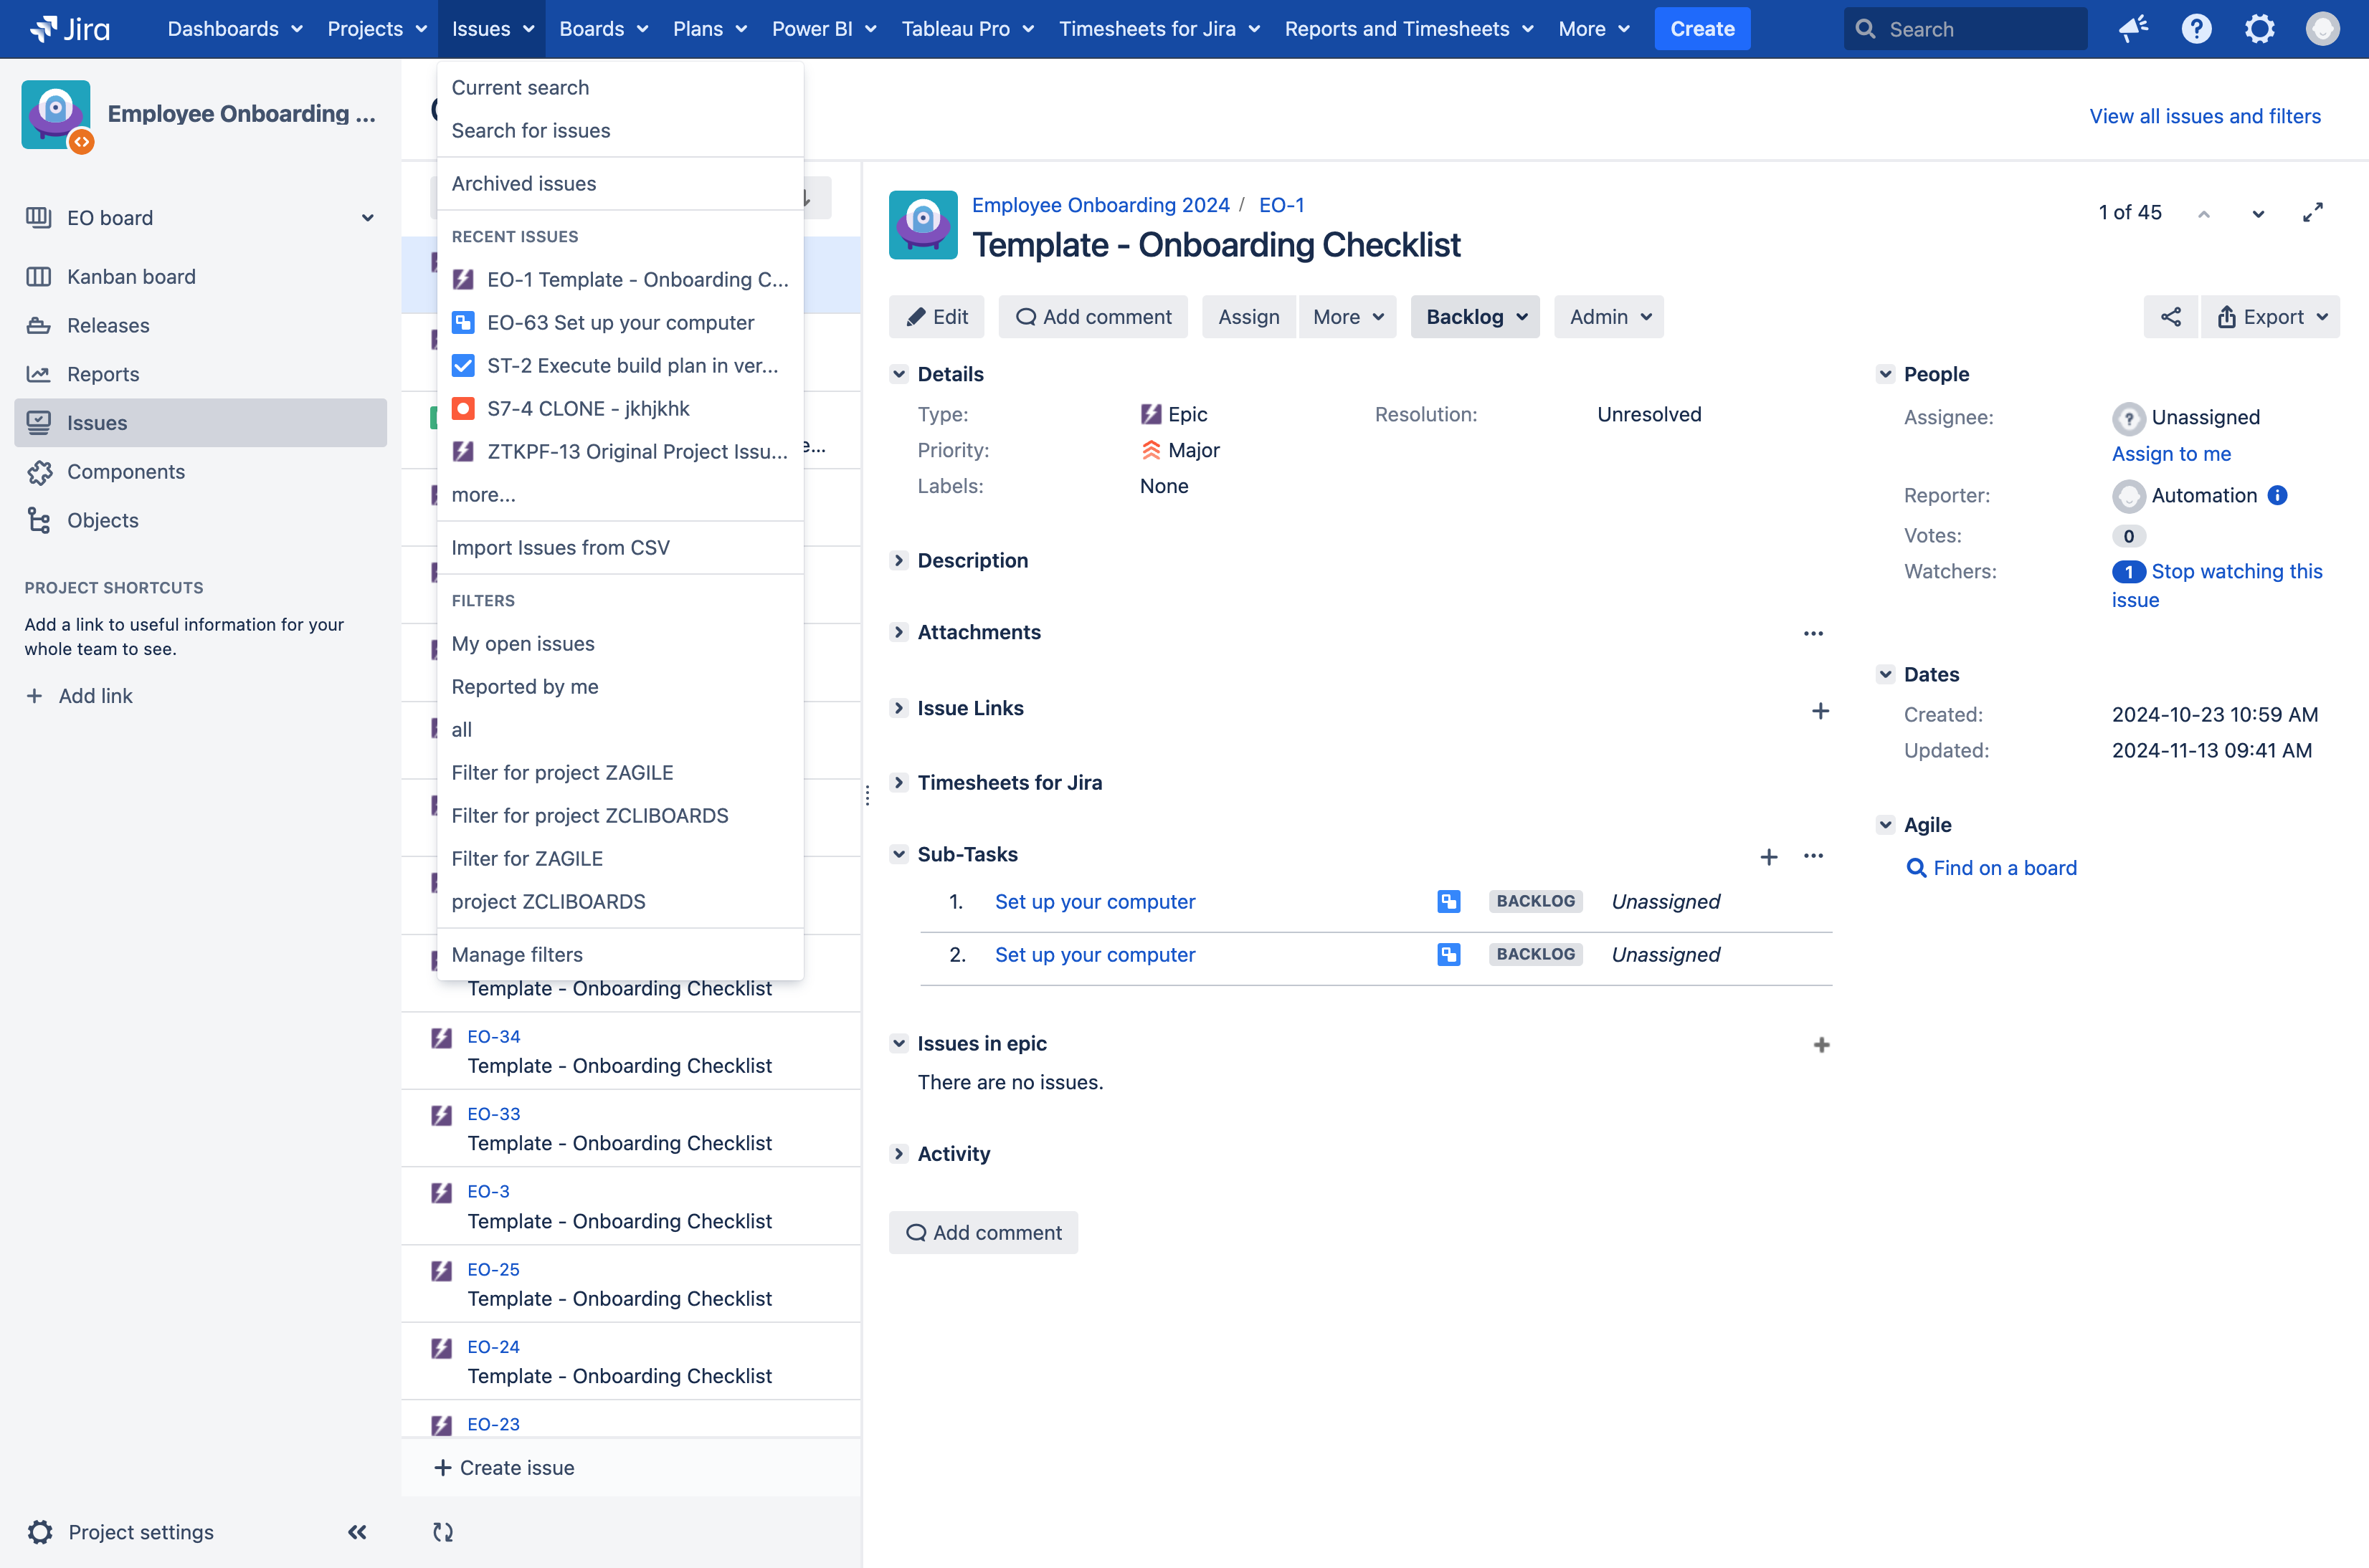Click Assign button
The image size is (2369, 1568).
[x=1248, y=317]
